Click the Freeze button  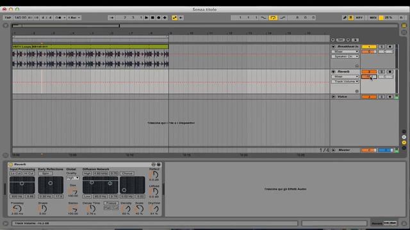coord(111,203)
